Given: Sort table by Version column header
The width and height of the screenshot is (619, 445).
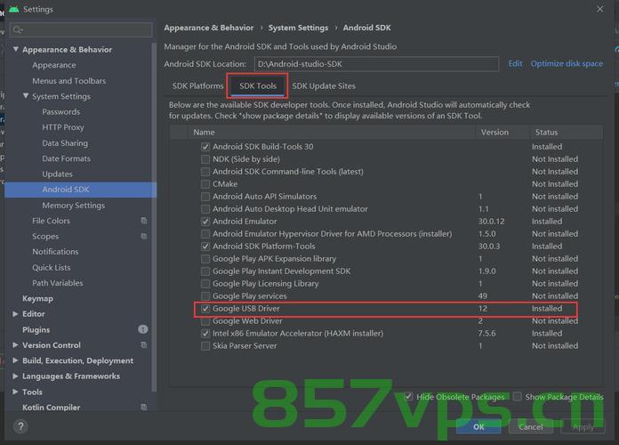Looking at the screenshot, I should (x=502, y=133).
